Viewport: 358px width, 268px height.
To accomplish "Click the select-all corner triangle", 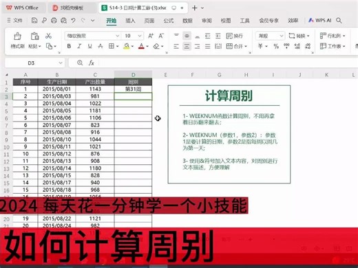I will point(7,75).
